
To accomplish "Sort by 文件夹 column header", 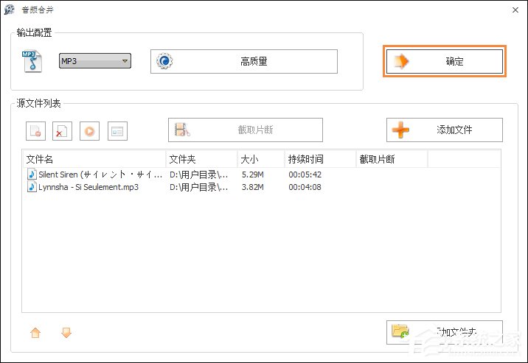I will [x=202, y=159].
